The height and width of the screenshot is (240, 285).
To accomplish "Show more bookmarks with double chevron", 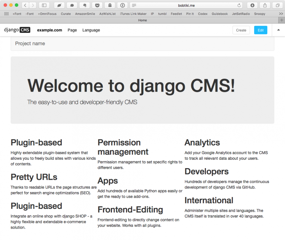I will [281, 14].
